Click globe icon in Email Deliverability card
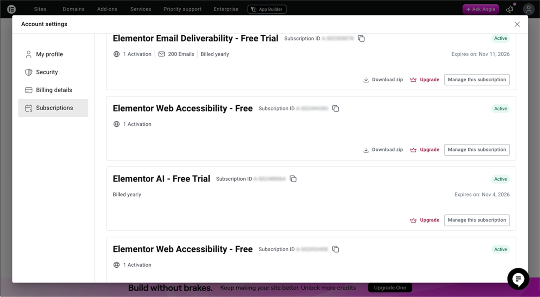 (117, 54)
